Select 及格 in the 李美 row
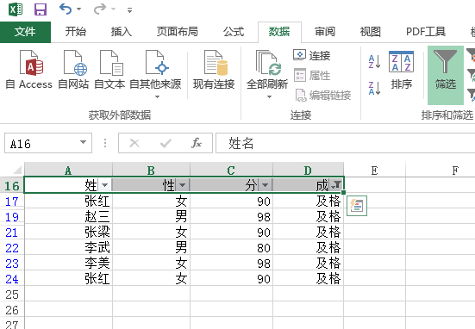 309,263
